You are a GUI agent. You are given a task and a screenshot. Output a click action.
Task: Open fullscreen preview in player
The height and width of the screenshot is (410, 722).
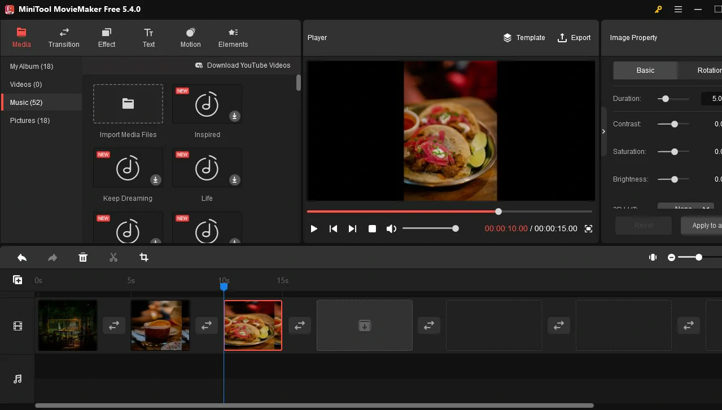point(588,228)
